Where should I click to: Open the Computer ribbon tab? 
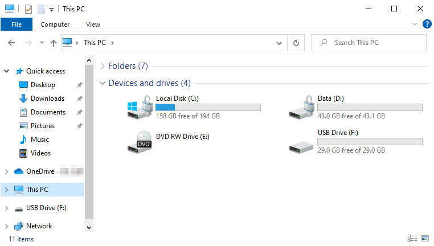coord(55,24)
